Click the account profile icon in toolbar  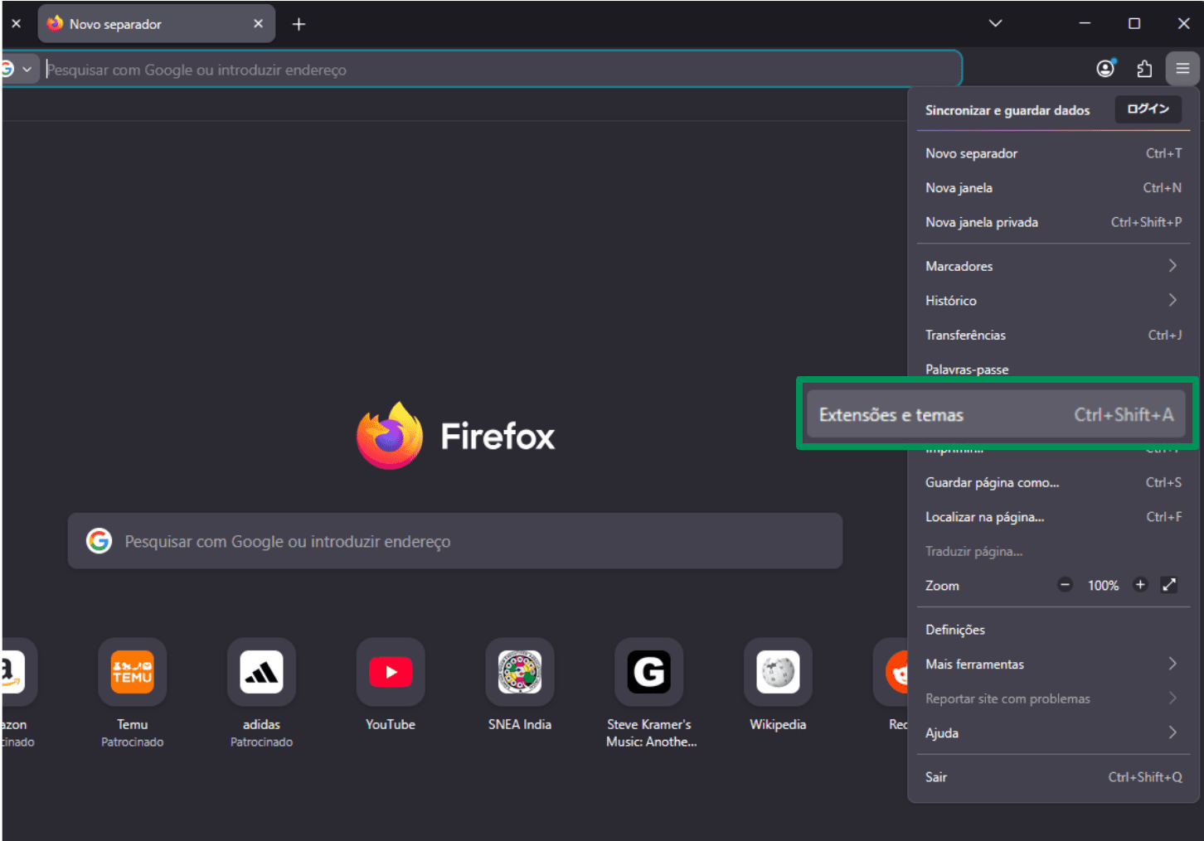pyautogui.click(x=1105, y=69)
